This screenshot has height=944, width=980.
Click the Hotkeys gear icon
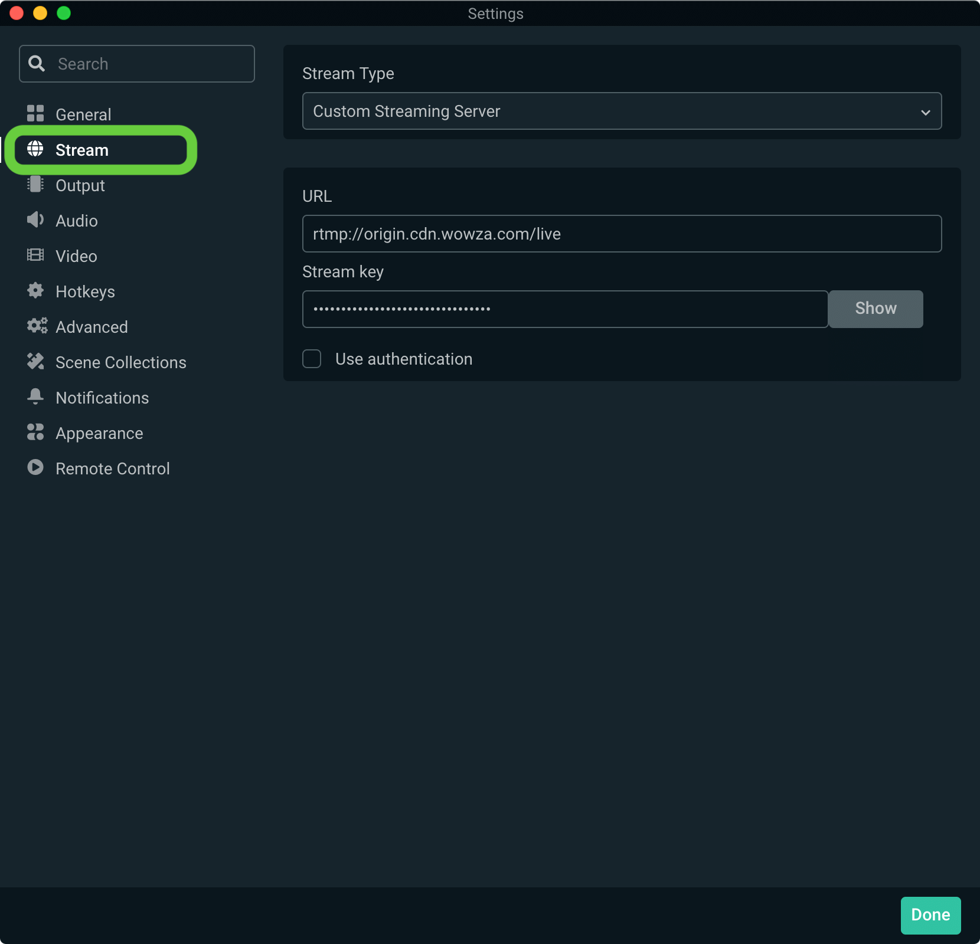(x=35, y=290)
